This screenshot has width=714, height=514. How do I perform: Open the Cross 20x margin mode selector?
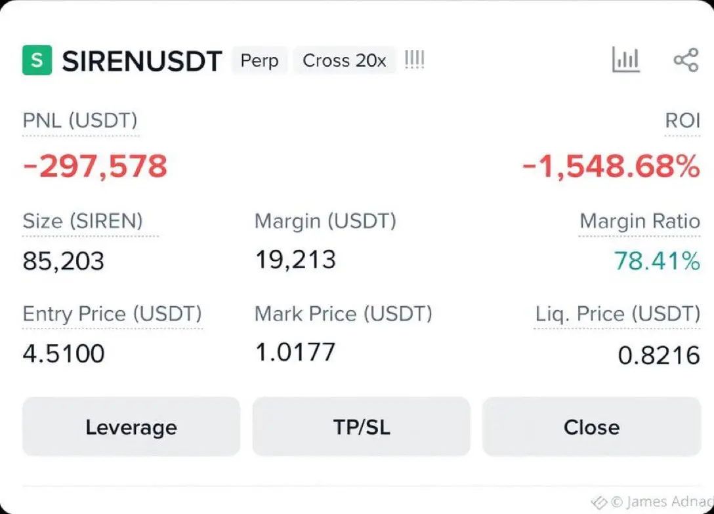coord(345,61)
